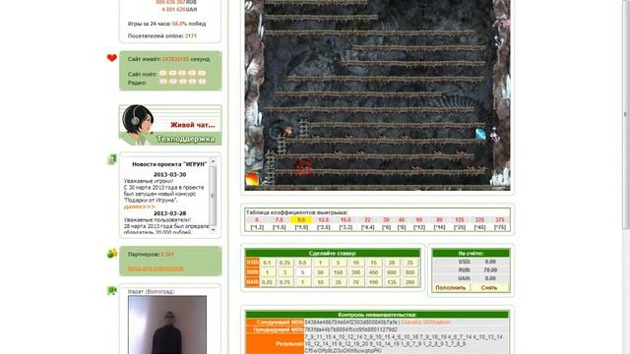The width and height of the screenshot is (630, 354).
Task: Click the partners people icon
Action: point(112,253)
